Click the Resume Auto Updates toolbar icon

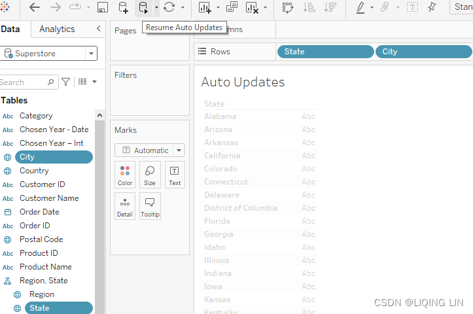click(143, 7)
